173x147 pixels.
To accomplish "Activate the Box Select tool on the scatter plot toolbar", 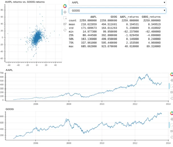I will coord(65,18).
